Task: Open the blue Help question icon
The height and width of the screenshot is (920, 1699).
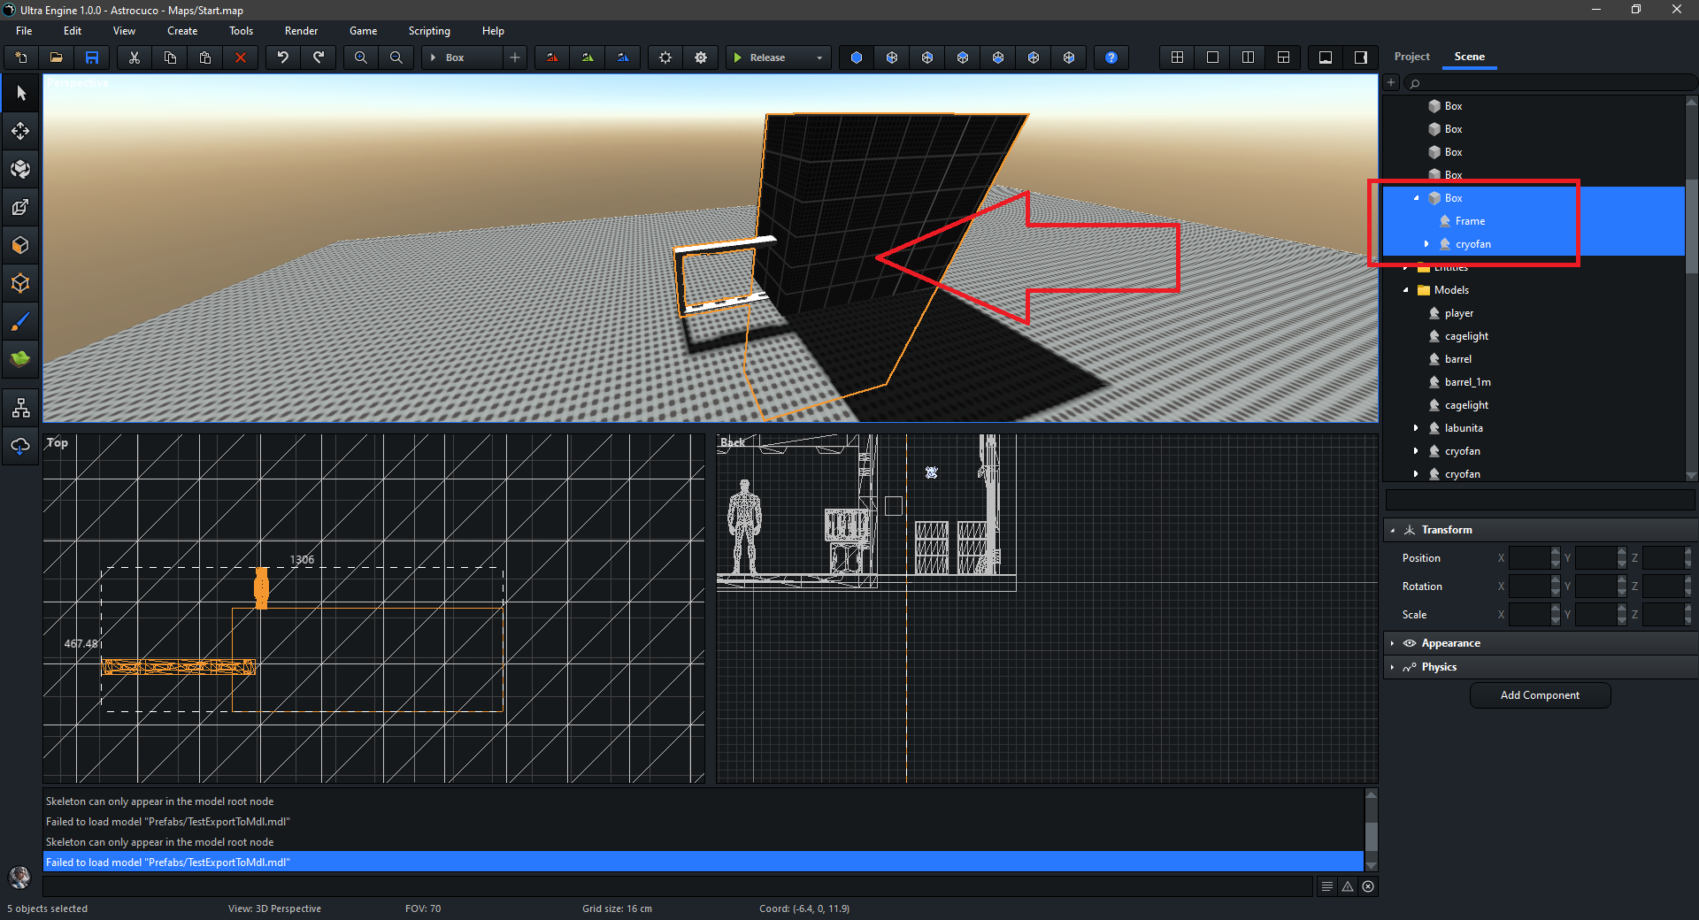Action: point(1111,57)
